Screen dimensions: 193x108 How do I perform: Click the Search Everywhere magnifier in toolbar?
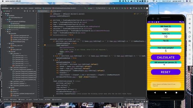click(144, 8)
